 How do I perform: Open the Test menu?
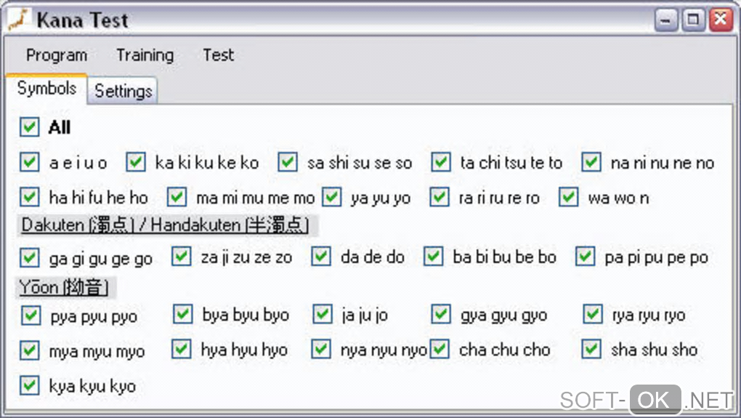[x=218, y=55]
